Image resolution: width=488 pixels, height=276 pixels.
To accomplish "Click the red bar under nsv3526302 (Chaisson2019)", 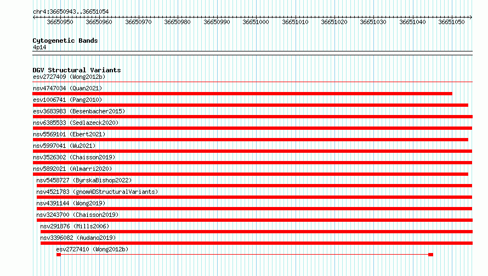I will click(x=252, y=163).
